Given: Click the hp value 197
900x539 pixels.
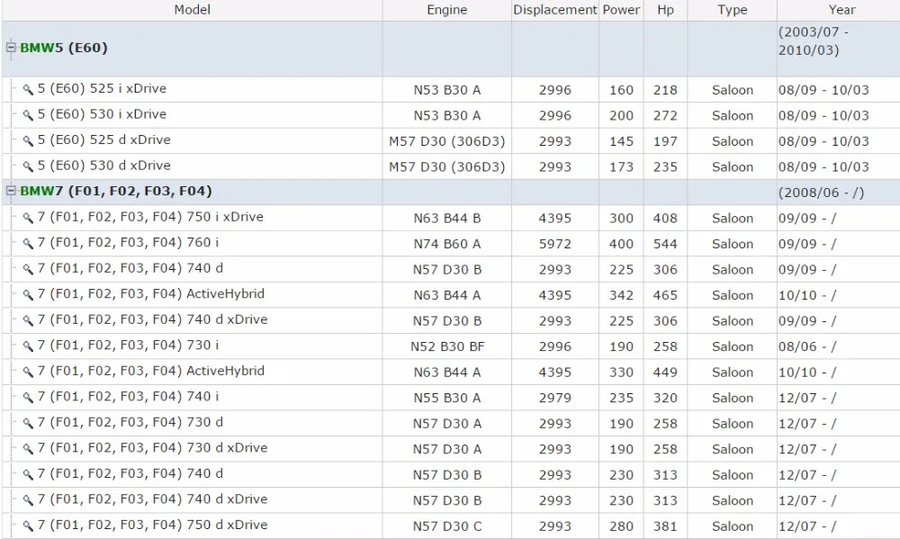Looking at the screenshot, I should click(x=665, y=141).
